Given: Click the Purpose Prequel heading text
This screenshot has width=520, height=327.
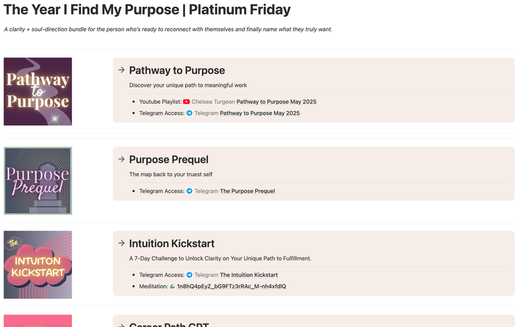Looking at the screenshot, I should [168, 159].
